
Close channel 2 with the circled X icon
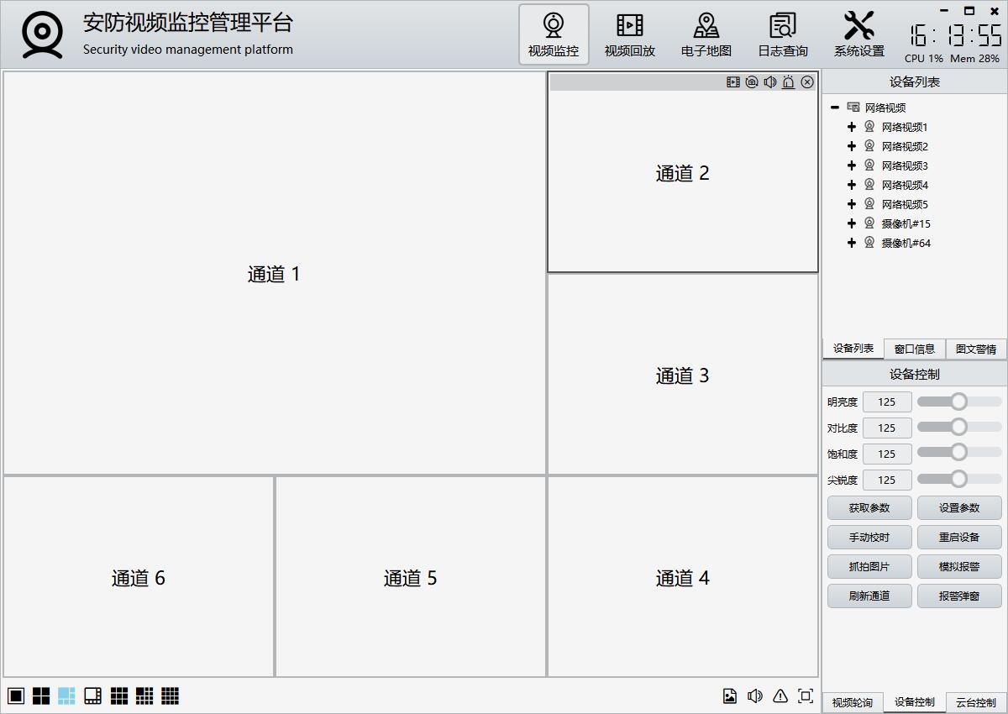coord(807,81)
